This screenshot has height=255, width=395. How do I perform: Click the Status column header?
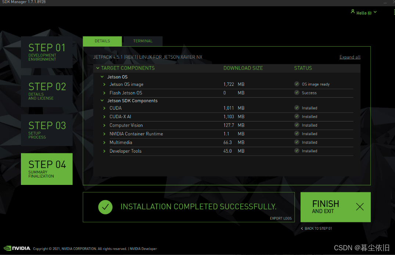303,68
